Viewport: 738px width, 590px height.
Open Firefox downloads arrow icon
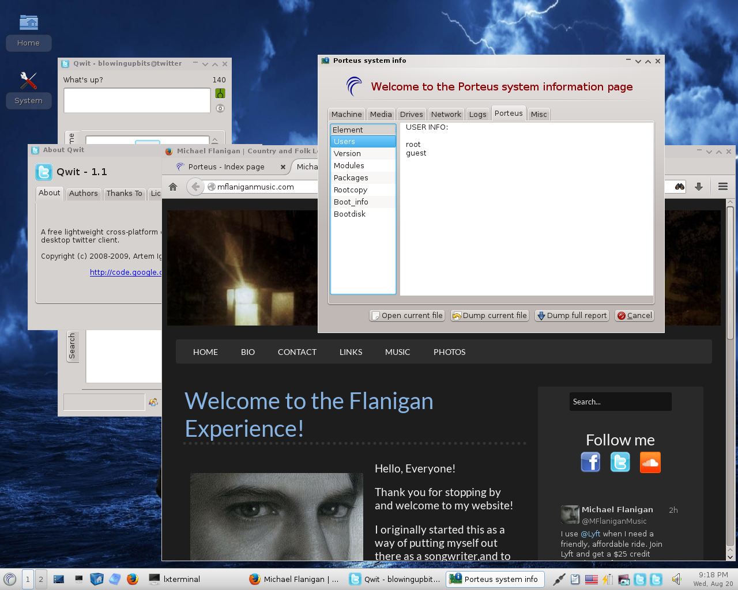tap(699, 187)
